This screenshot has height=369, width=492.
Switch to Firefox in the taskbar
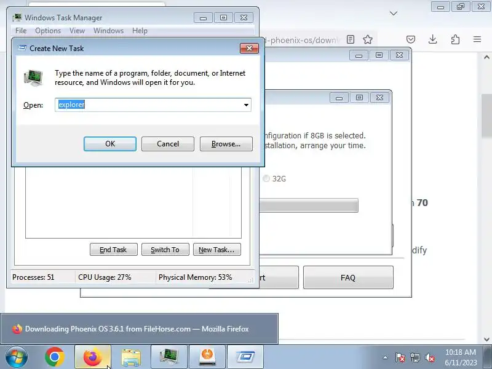coord(93,357)
